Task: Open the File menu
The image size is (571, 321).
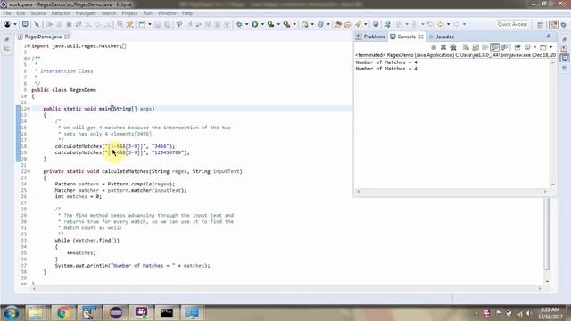Action: pyautogui.click(x=7, y=13)
